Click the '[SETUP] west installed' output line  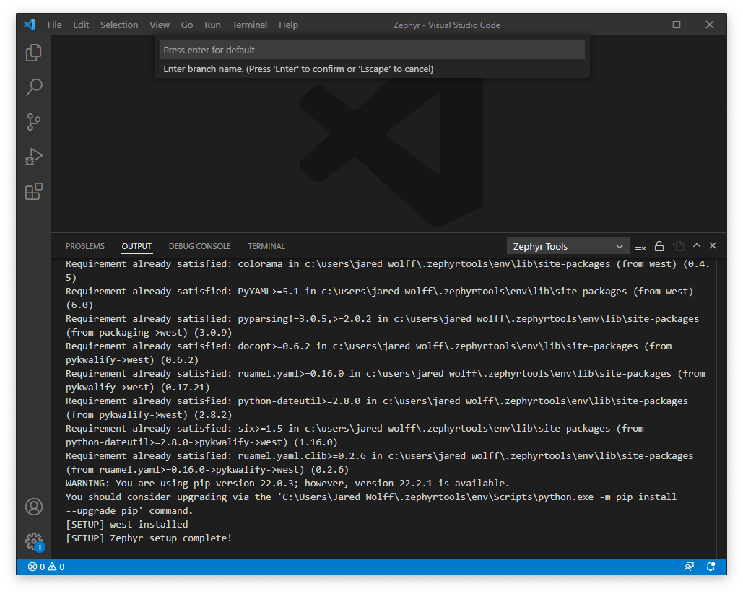(x=126, y=525)
